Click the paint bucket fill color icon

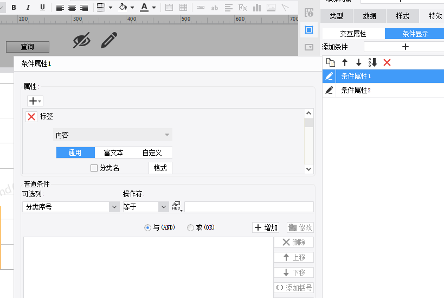click(x=123, y=7)
